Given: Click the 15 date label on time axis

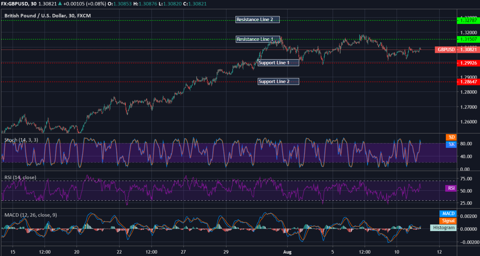Looking at the screenshot, I should pos(13,252).
